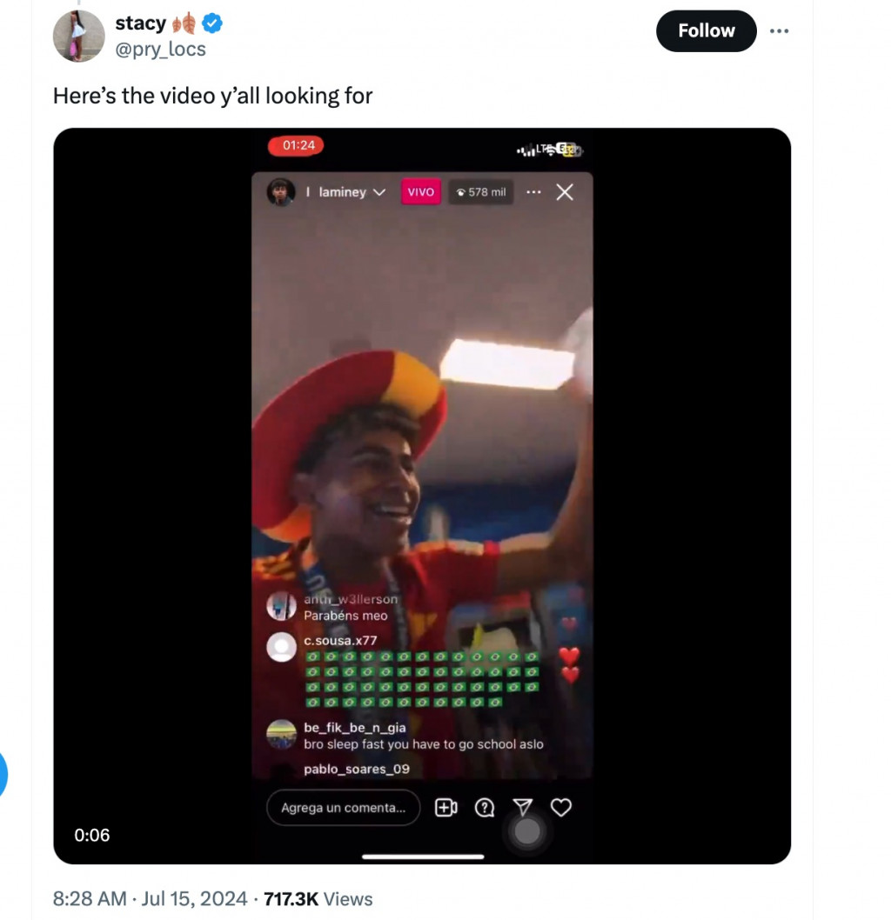Click the blue verified badge next to stacy
Image resolution: width=891 pixels, height=920 pixels.
pyautogui.click(x=212, y=23)
